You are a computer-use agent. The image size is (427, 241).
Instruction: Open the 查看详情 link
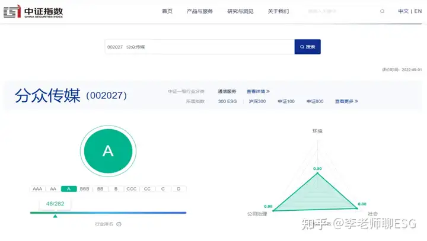[258, 91]
